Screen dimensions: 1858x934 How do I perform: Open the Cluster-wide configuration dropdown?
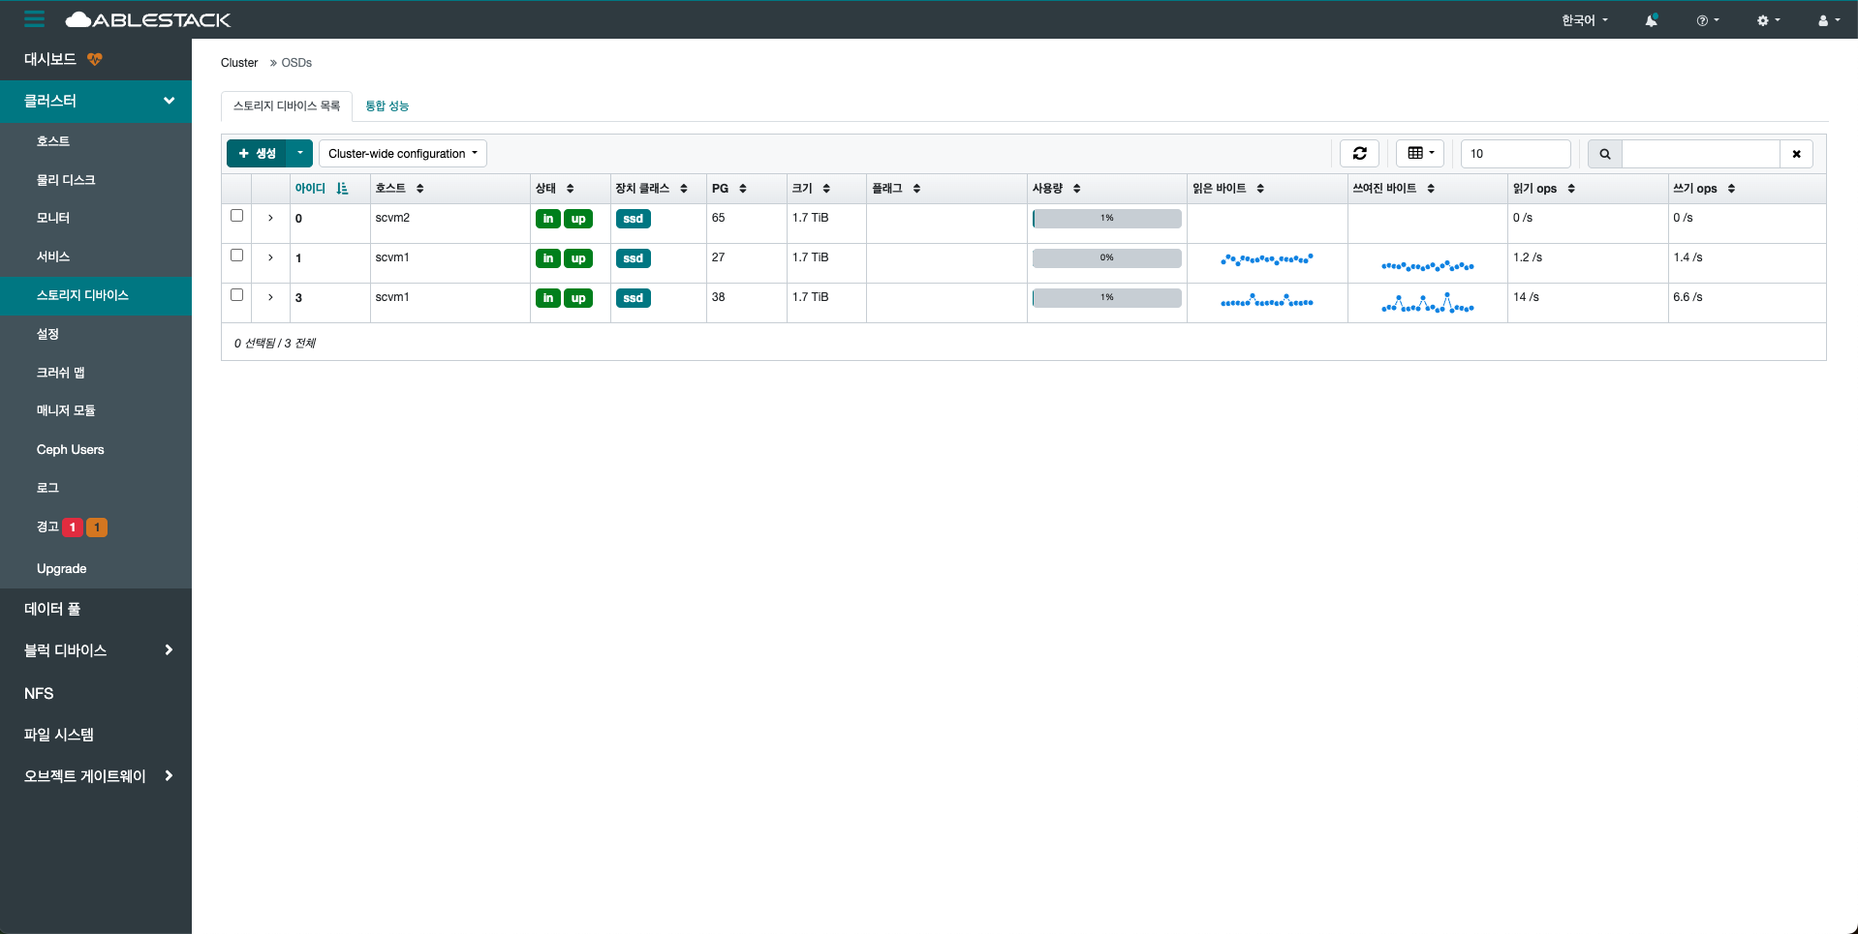(402, 154)
